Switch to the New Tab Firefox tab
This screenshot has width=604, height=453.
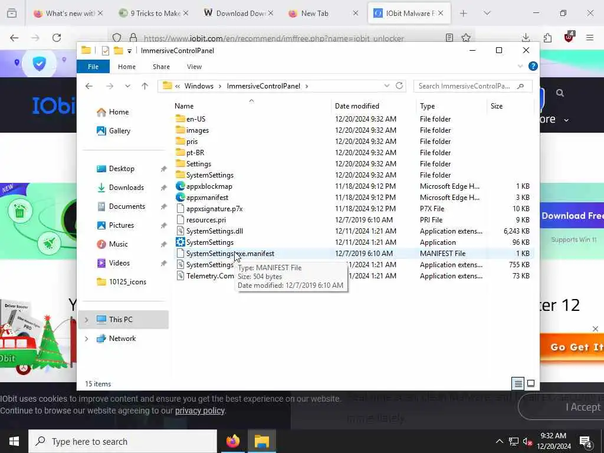coord(315,14)
